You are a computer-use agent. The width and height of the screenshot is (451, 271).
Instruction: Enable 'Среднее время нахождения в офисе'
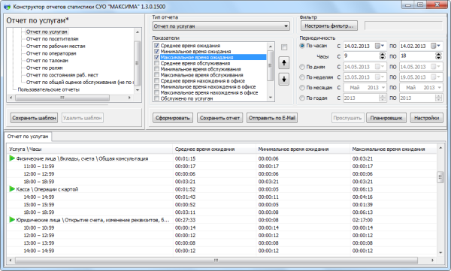tap(157, 81)
